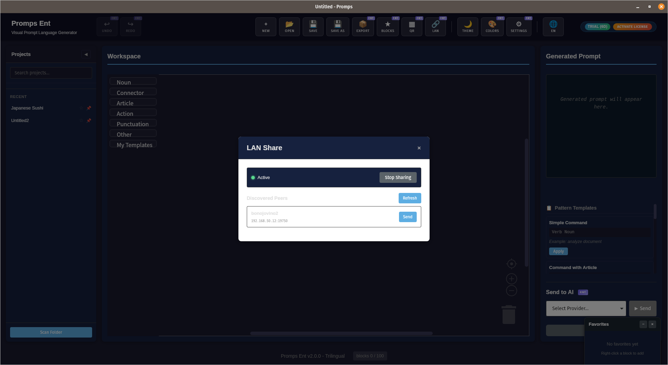Send to peer bonojovino2
This screenshot has width=668, height=365.
click(x=408, y=217)
